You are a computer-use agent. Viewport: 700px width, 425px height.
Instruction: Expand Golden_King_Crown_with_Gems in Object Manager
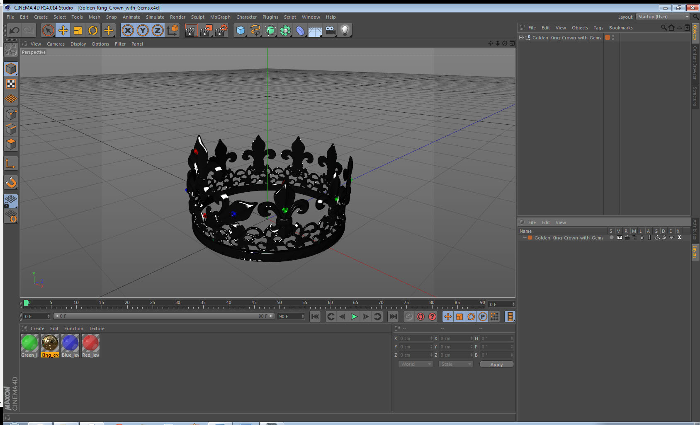521,37
